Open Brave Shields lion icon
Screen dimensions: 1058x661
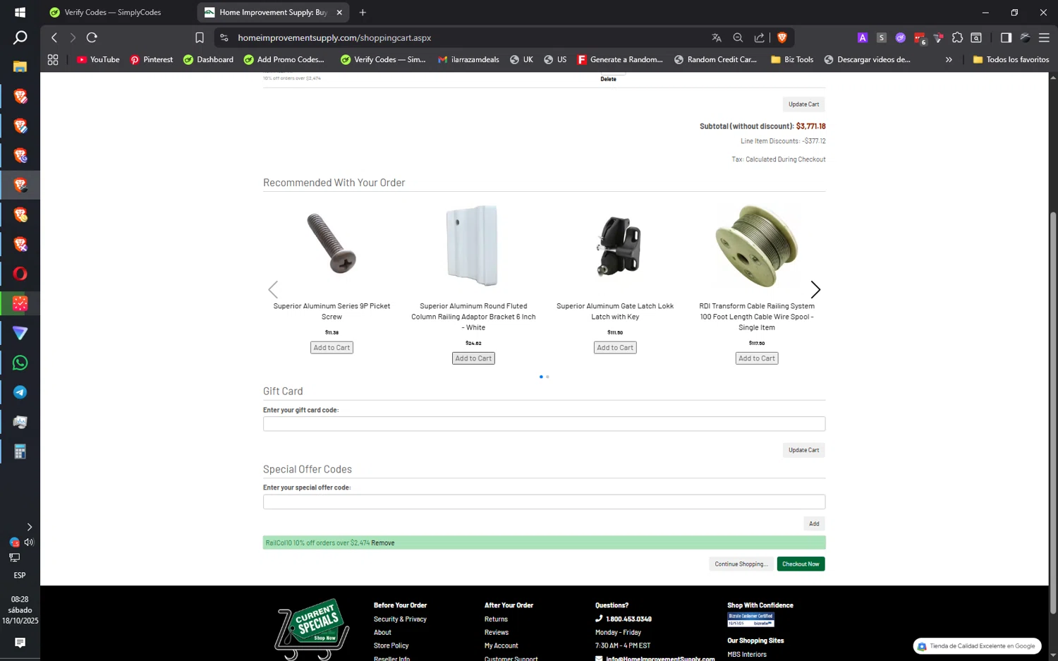(782, 37)
